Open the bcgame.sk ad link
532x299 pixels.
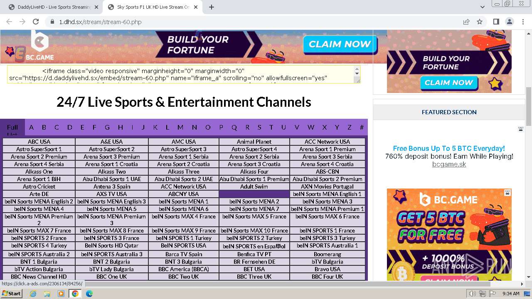pos(449,164)
